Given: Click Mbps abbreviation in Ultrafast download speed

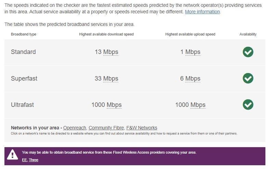Looking at the screenshot, I should [114, 105].
